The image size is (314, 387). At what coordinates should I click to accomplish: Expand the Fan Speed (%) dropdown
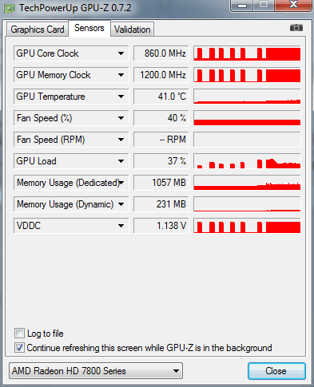coord(121,118)
